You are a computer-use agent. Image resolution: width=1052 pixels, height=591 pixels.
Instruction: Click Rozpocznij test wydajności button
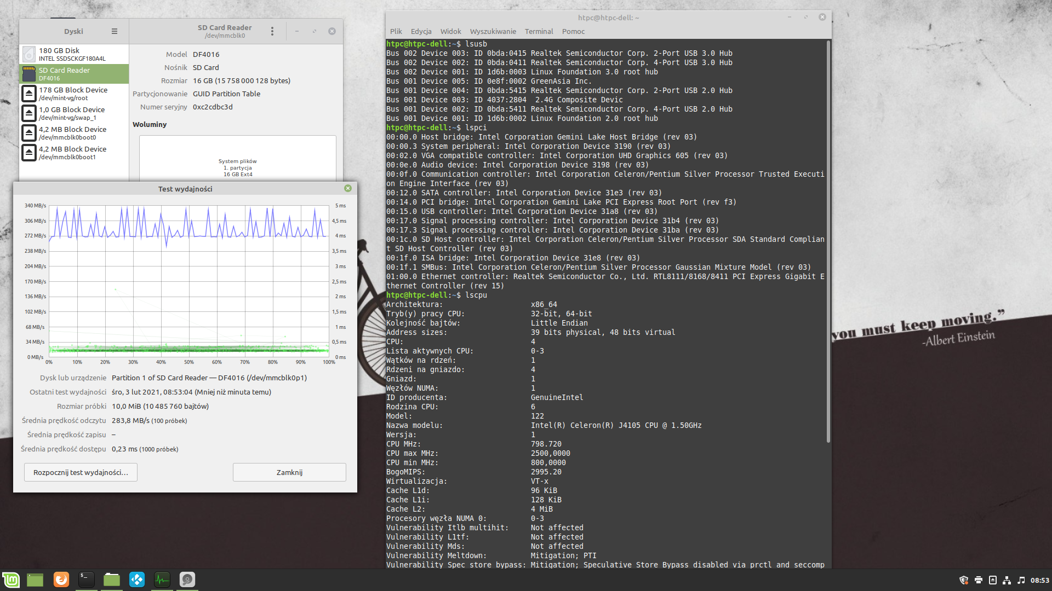tap(81, 472)
